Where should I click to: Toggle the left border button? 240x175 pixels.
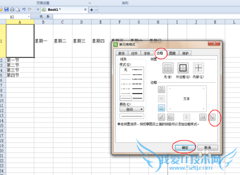(x=170, y=117)
